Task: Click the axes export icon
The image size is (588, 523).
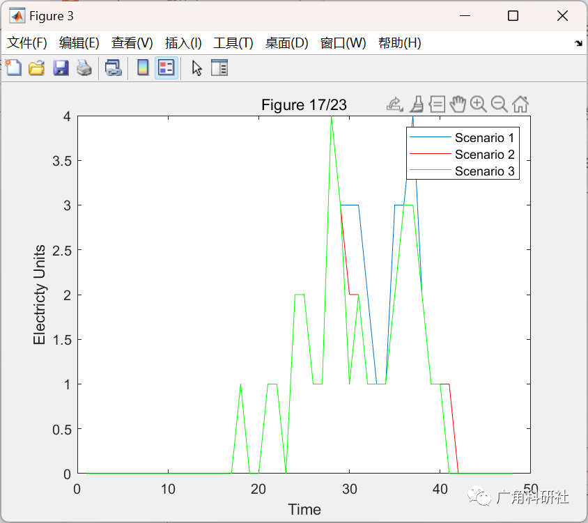Action: tap(395, 104)
